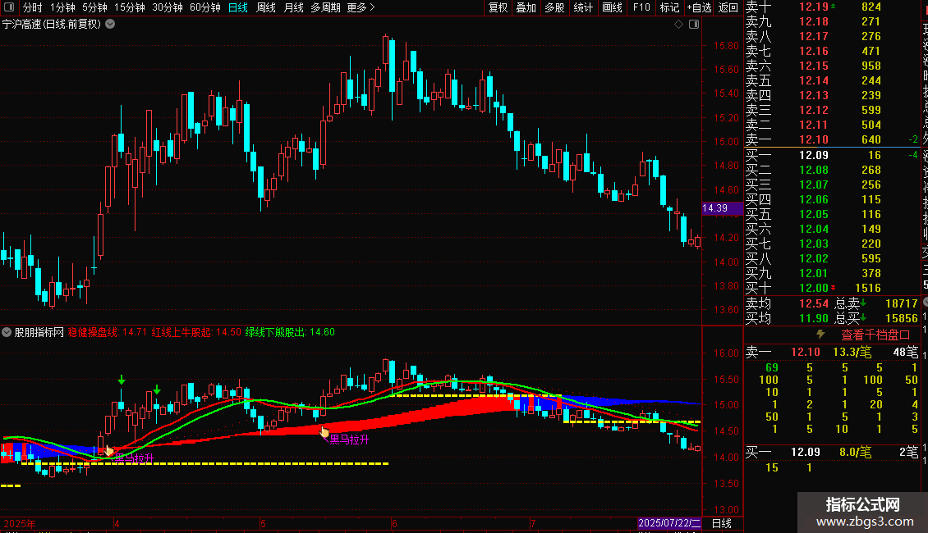The image size is (928, 533).
Task: Add stock to watchlist via +自选
Action: tap(699, 7)
